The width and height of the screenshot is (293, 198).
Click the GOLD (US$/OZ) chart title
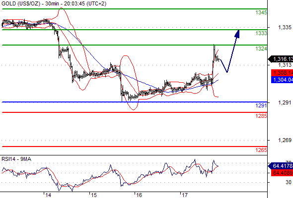click(x=54, y=3)
